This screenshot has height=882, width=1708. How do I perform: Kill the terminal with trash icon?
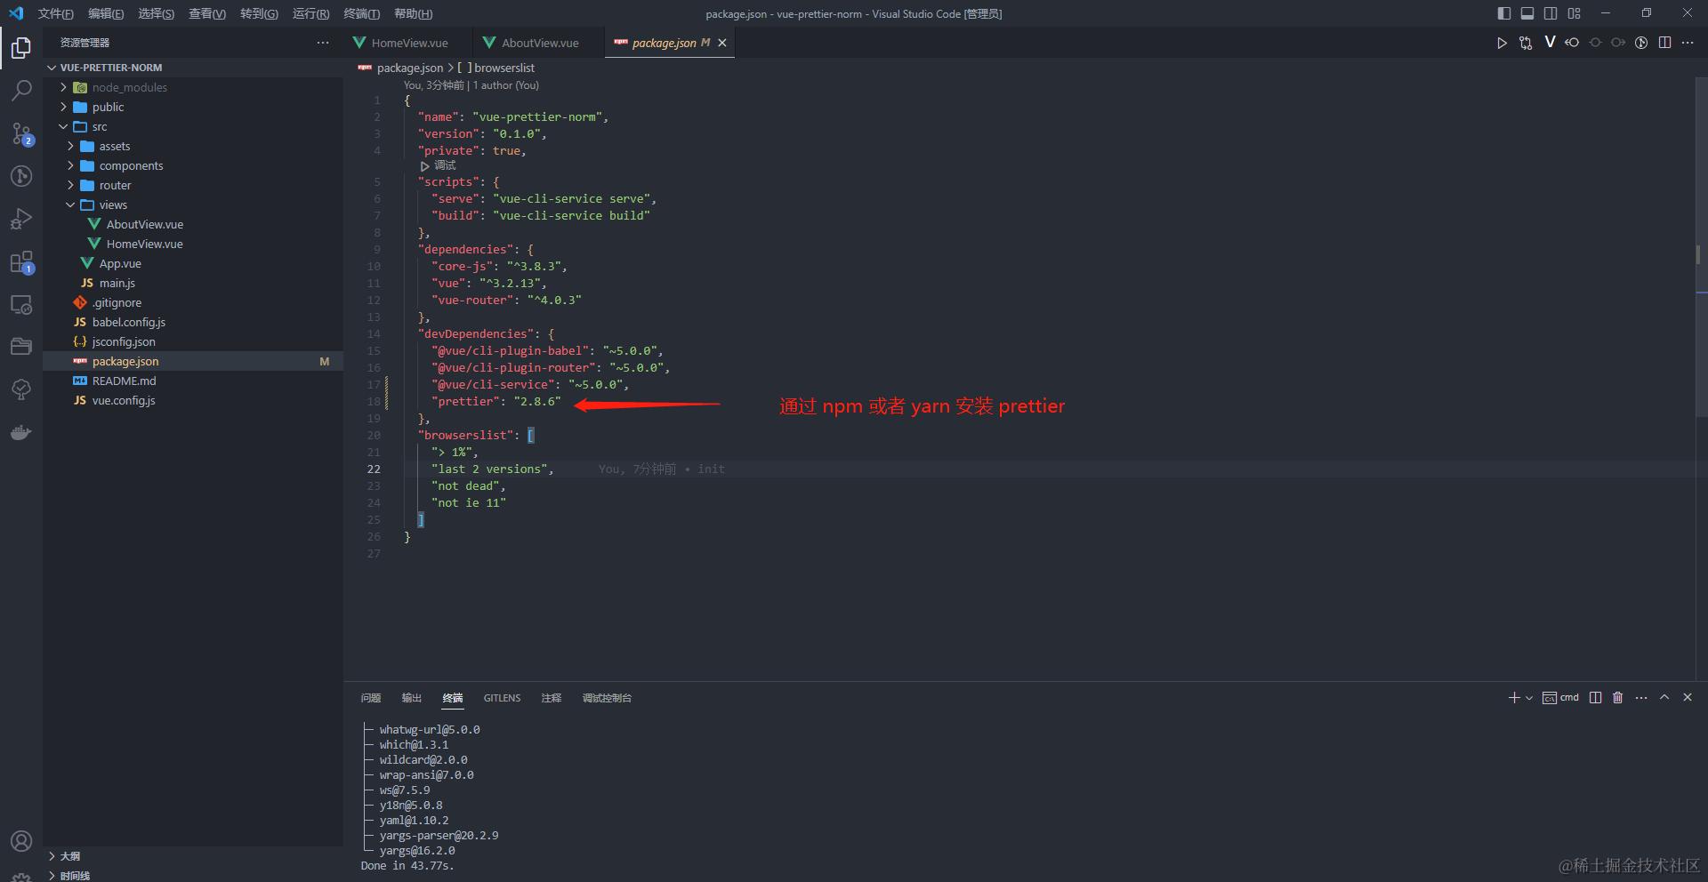point(1618,698)
